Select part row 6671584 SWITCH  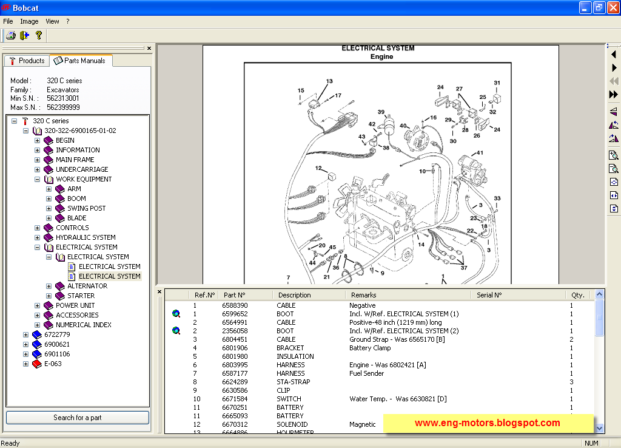coord(380,399)
